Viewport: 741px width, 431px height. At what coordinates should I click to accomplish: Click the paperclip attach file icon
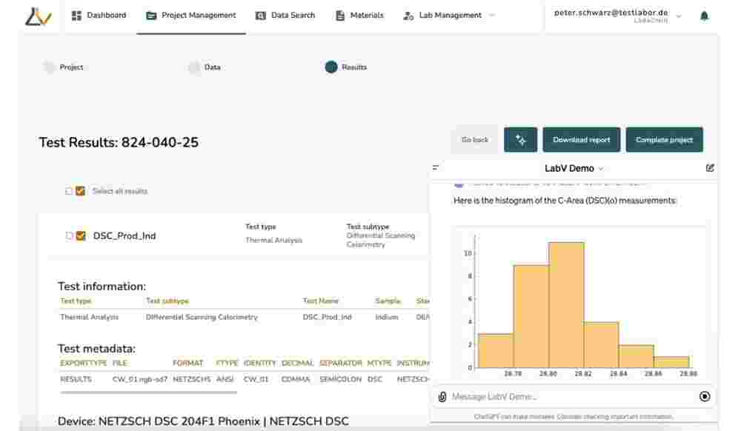(x=442, y=397)
